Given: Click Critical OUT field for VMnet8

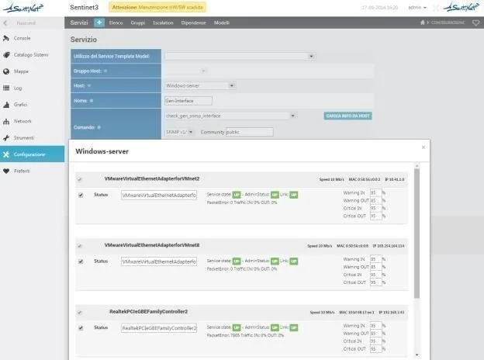Looking at the screenshot, I should pos(375,282).
